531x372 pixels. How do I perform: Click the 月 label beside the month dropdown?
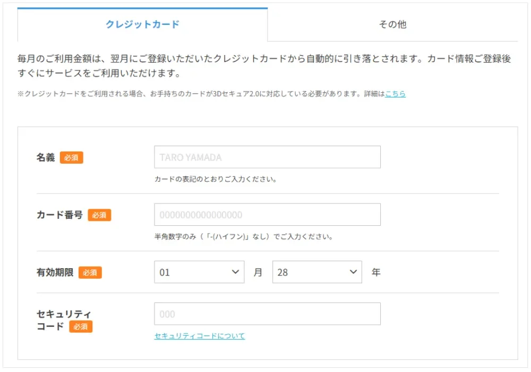pos(257,272)
